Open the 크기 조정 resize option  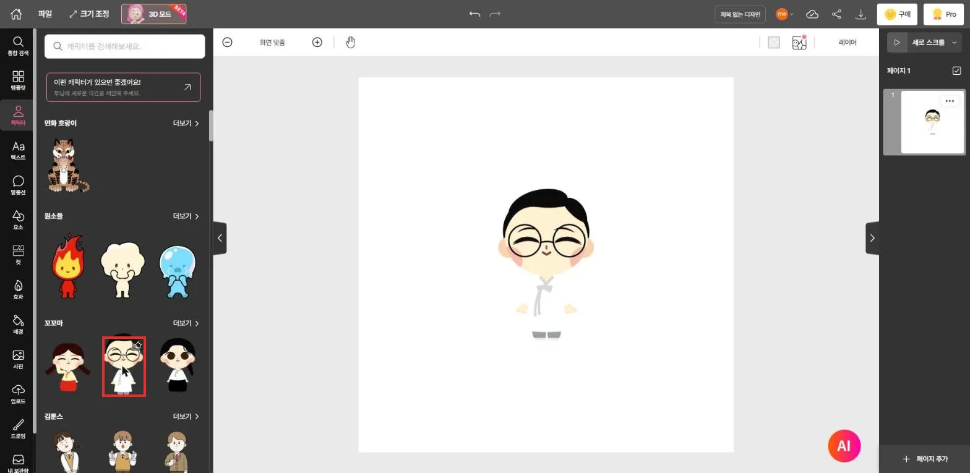pyautogui.click(x=88, y=14)
